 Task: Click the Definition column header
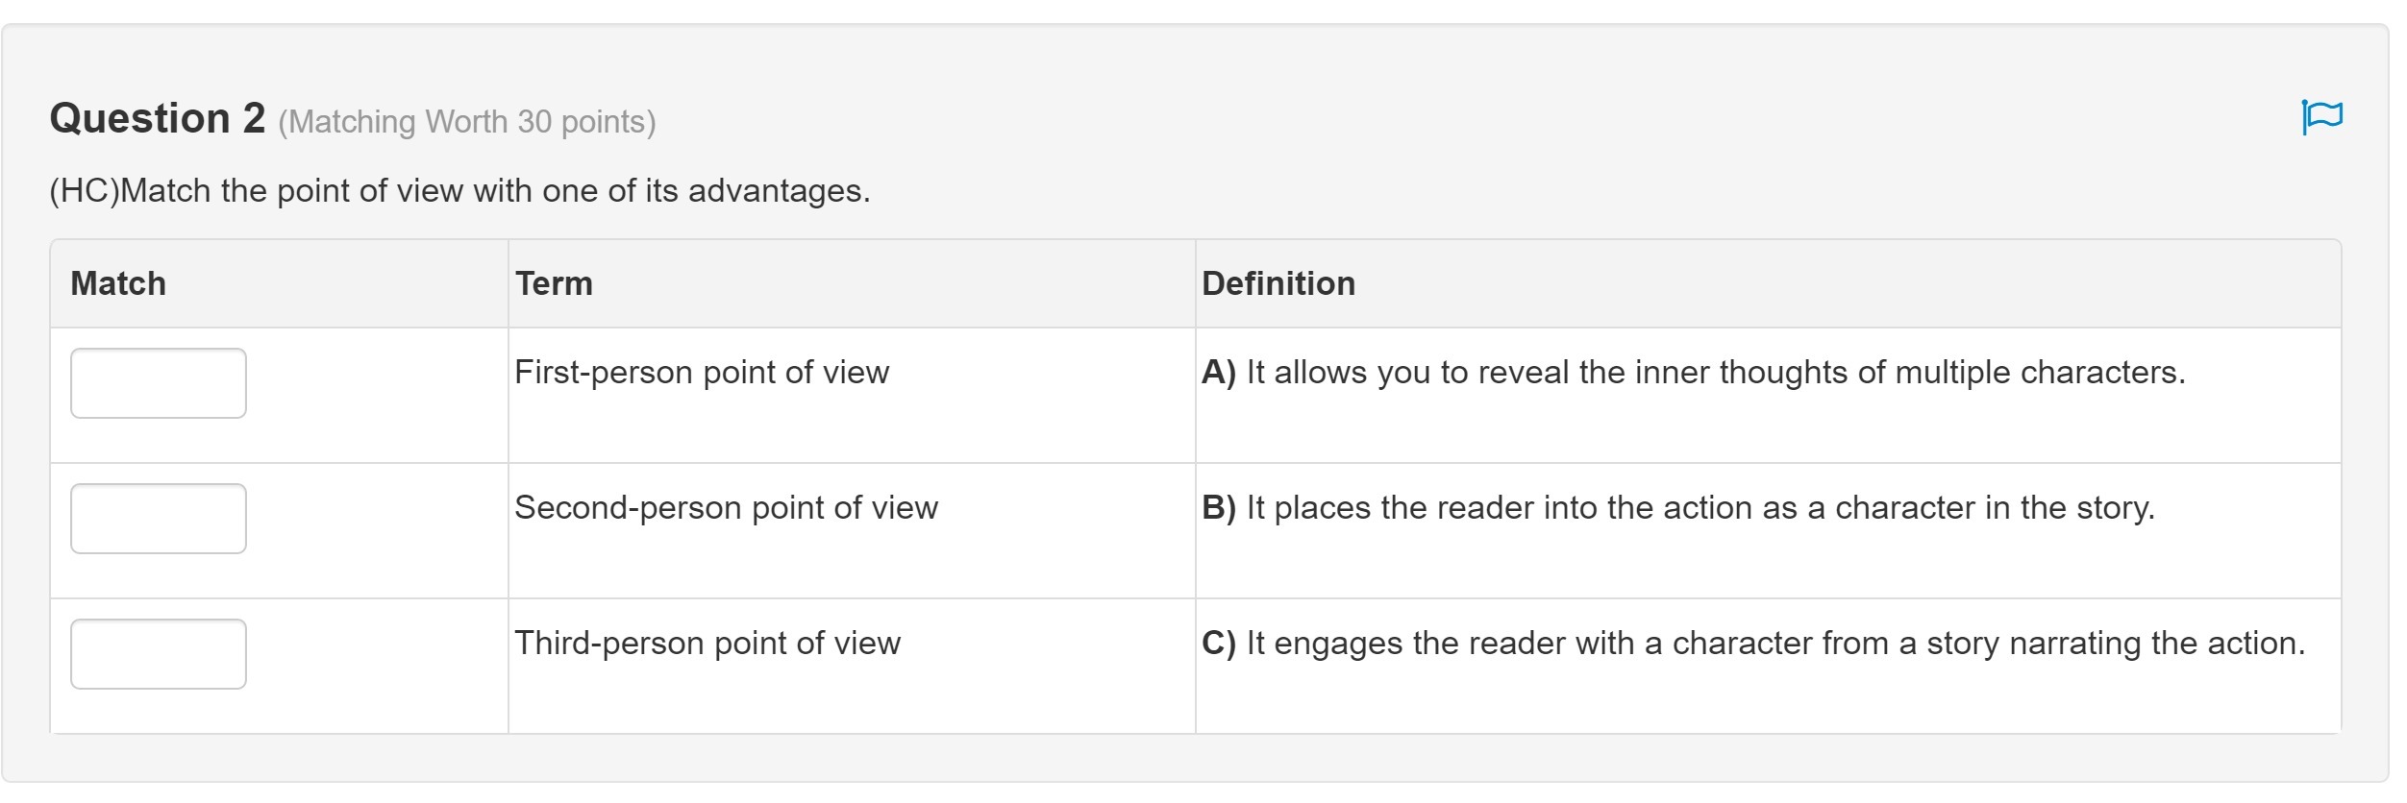click(1278, 283)
